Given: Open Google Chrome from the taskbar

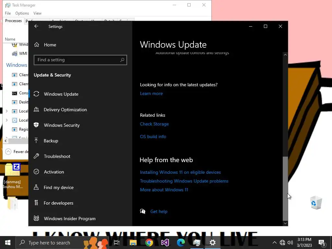Looking at the screenshot, I should click(x=149, y=243).
